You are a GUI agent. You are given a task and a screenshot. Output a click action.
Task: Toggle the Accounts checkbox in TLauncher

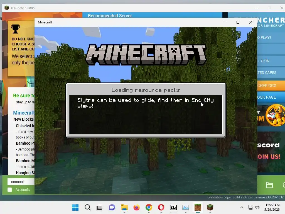coord(10,189)
